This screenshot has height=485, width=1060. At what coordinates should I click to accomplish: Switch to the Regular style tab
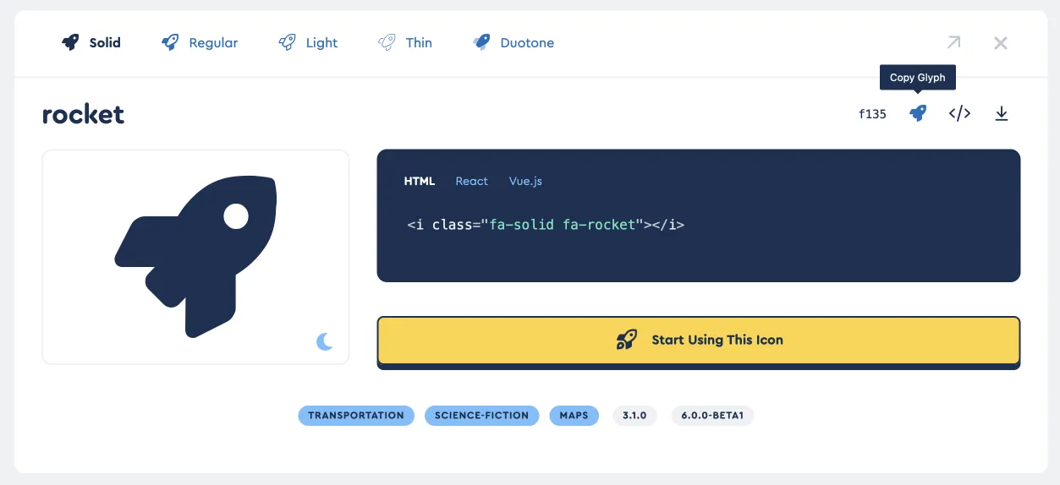point(200,42)
